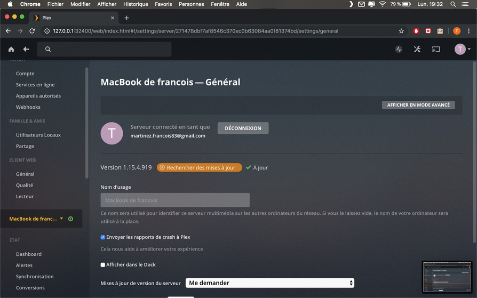477x298 pixels.
Task: Open macOS Spotlight search icon
Action: tap(453, 4)
